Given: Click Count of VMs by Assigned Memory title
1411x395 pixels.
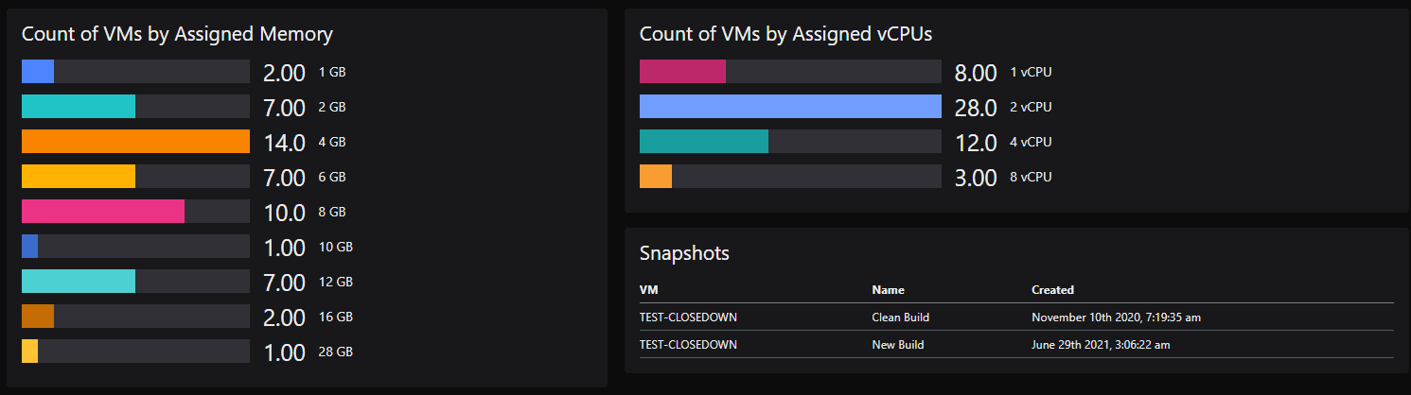Looking at the screenshot, I should pos(177,34).
